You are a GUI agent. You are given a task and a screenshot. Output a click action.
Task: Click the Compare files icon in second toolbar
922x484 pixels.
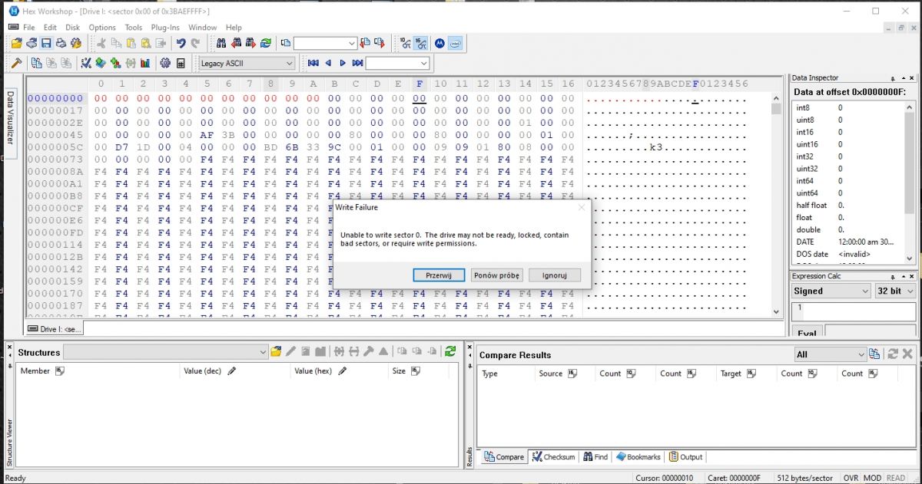click(36, 63)
